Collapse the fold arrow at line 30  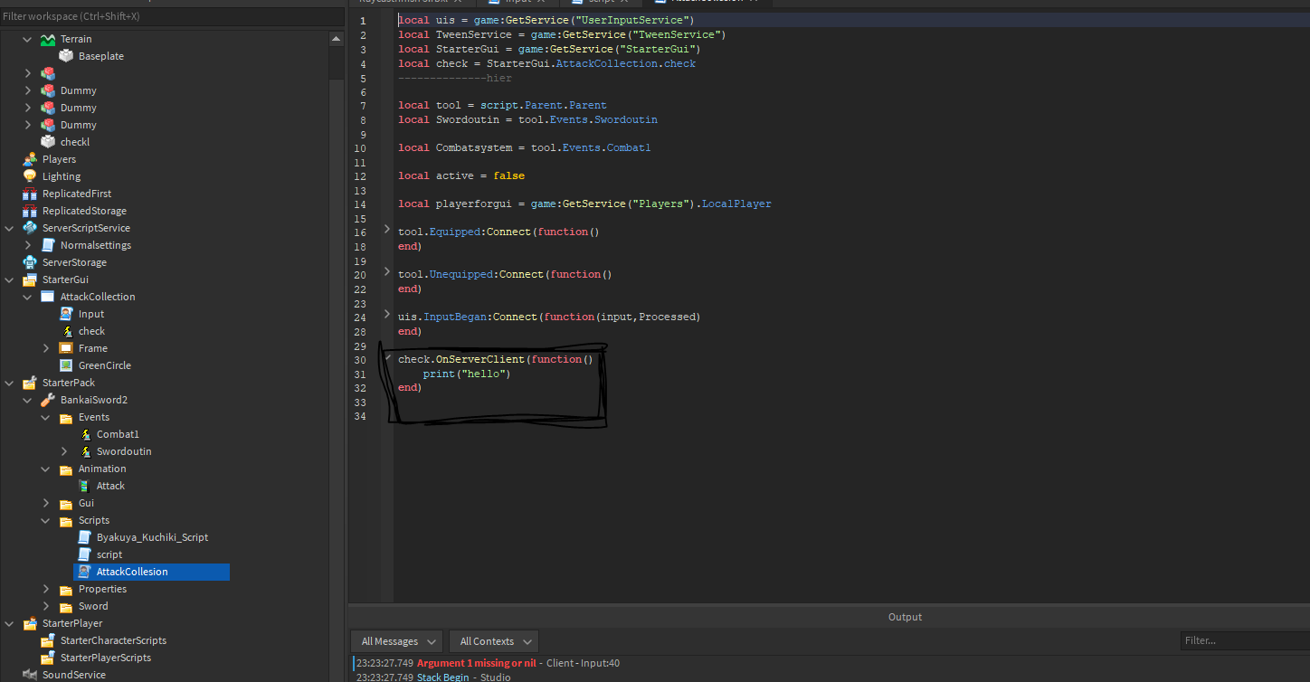coord(386,358)
